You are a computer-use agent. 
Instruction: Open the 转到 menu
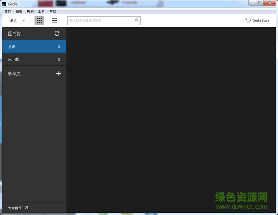pyautogui.click(x=30, y=11)
